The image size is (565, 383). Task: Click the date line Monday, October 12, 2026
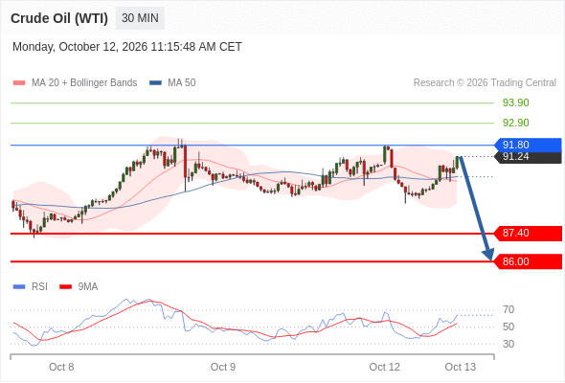pos(127,47)
